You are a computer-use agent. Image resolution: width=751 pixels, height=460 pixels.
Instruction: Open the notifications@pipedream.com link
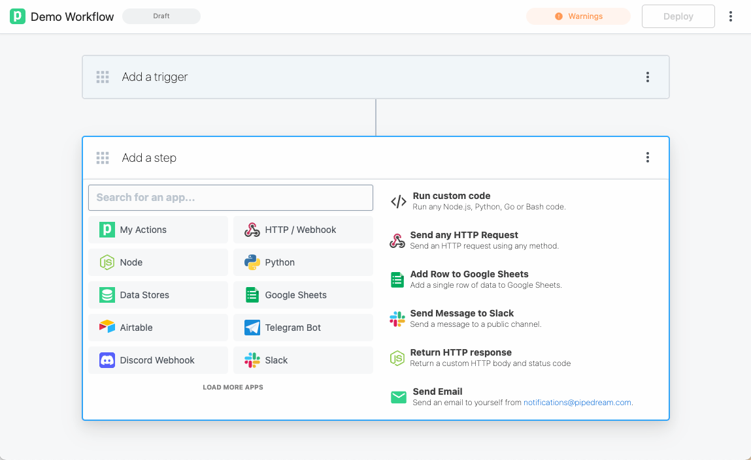point(576,402)
